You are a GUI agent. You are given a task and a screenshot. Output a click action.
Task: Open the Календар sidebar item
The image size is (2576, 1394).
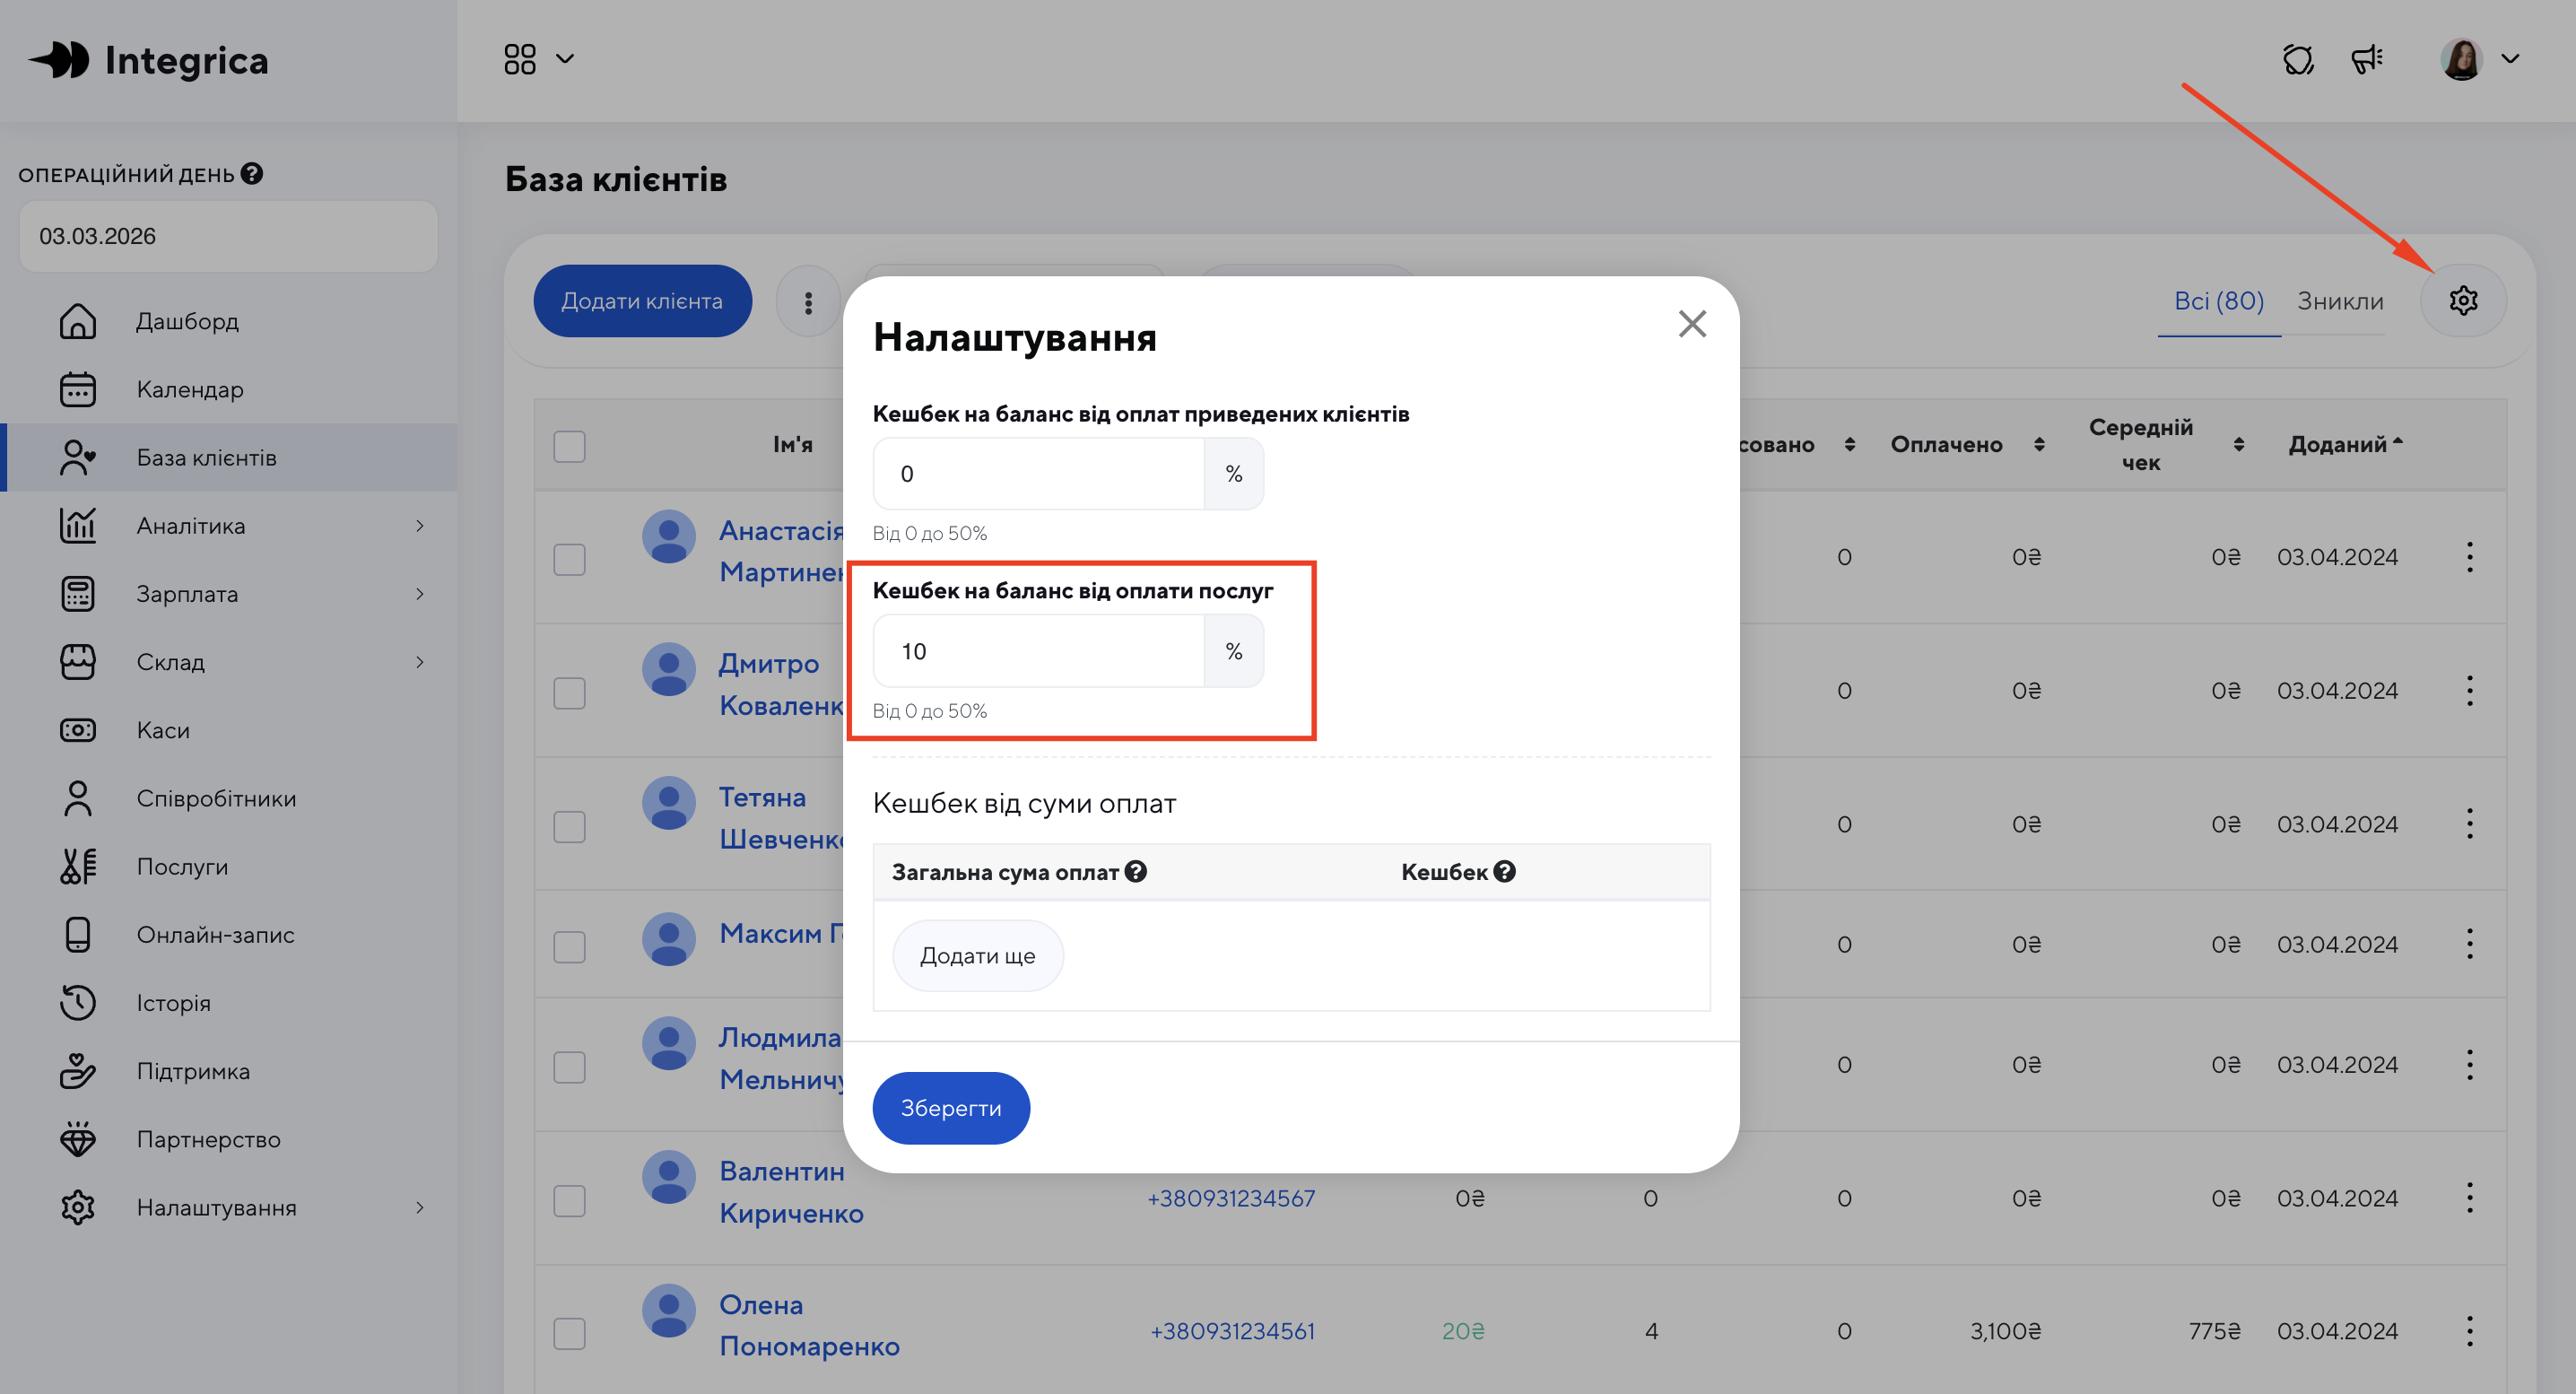tap(190, 389)
